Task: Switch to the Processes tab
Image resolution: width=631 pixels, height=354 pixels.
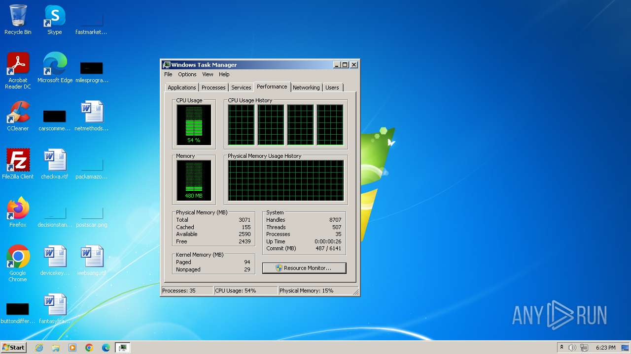Action: [213, 88]
